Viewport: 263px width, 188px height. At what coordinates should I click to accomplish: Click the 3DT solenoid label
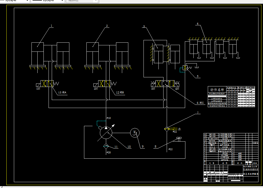[153, 89]
